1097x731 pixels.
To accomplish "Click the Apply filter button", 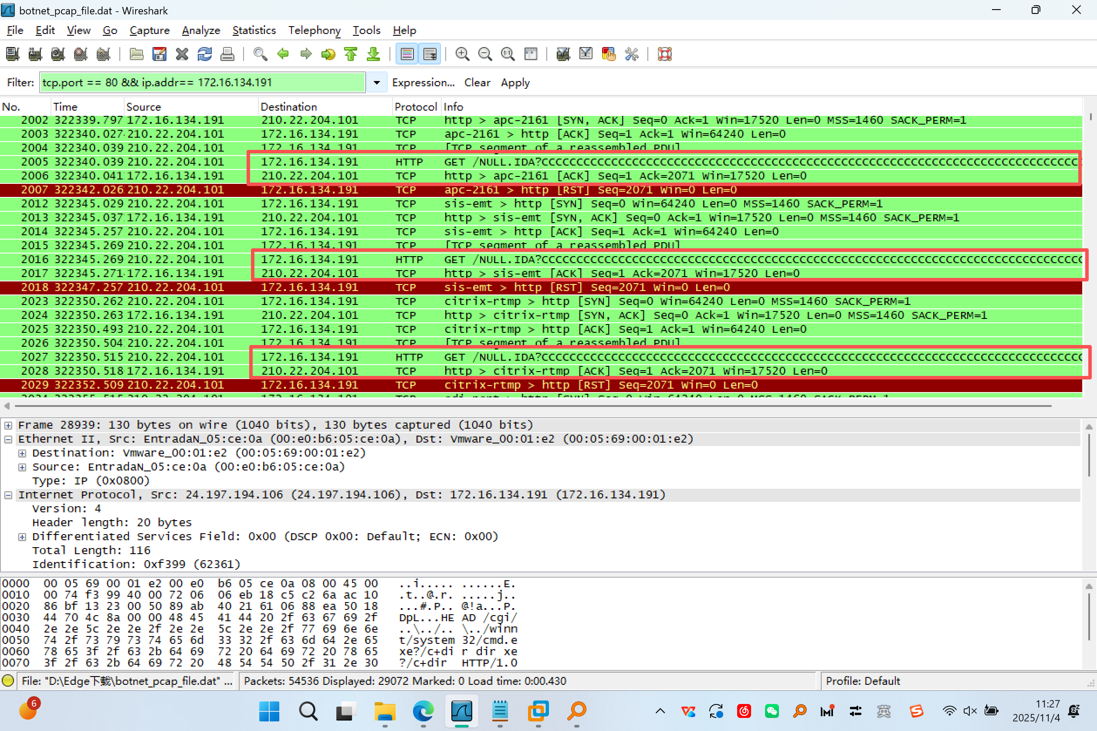I will click(515, 82).
